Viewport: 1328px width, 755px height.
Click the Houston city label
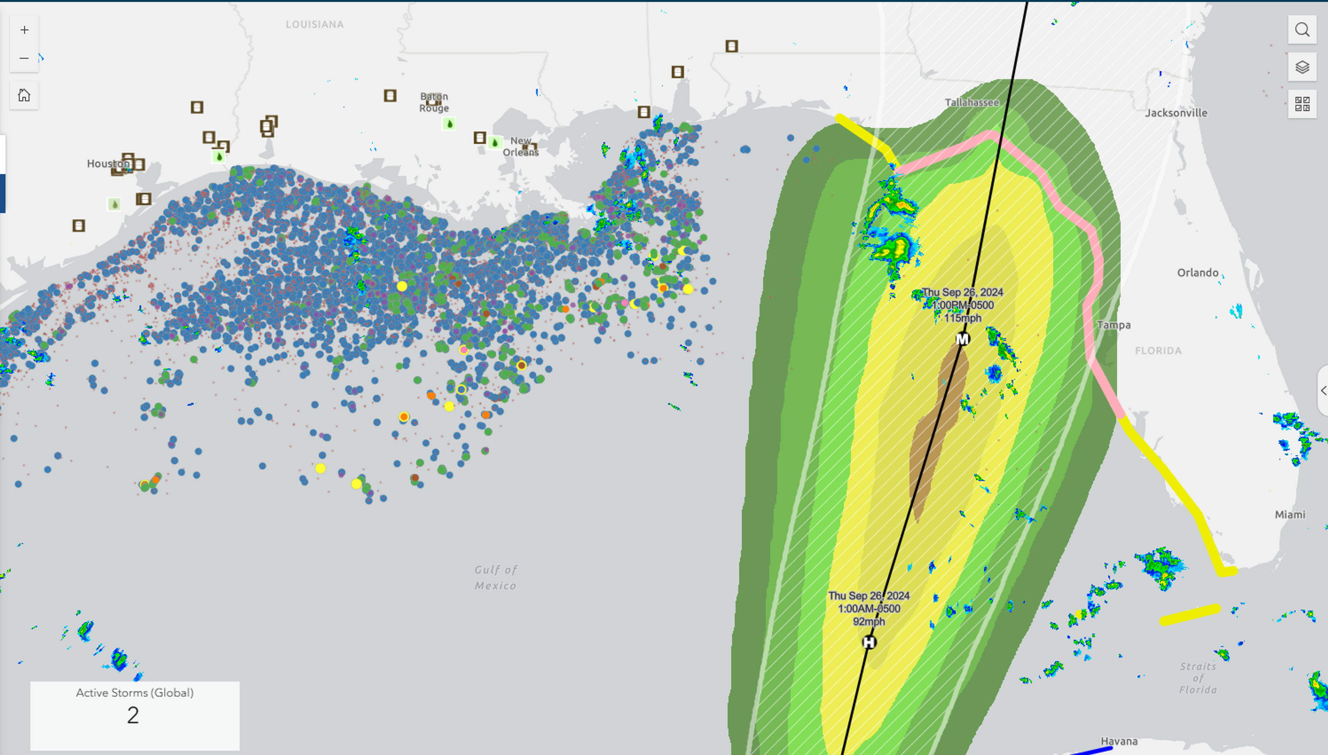[108, 164]
